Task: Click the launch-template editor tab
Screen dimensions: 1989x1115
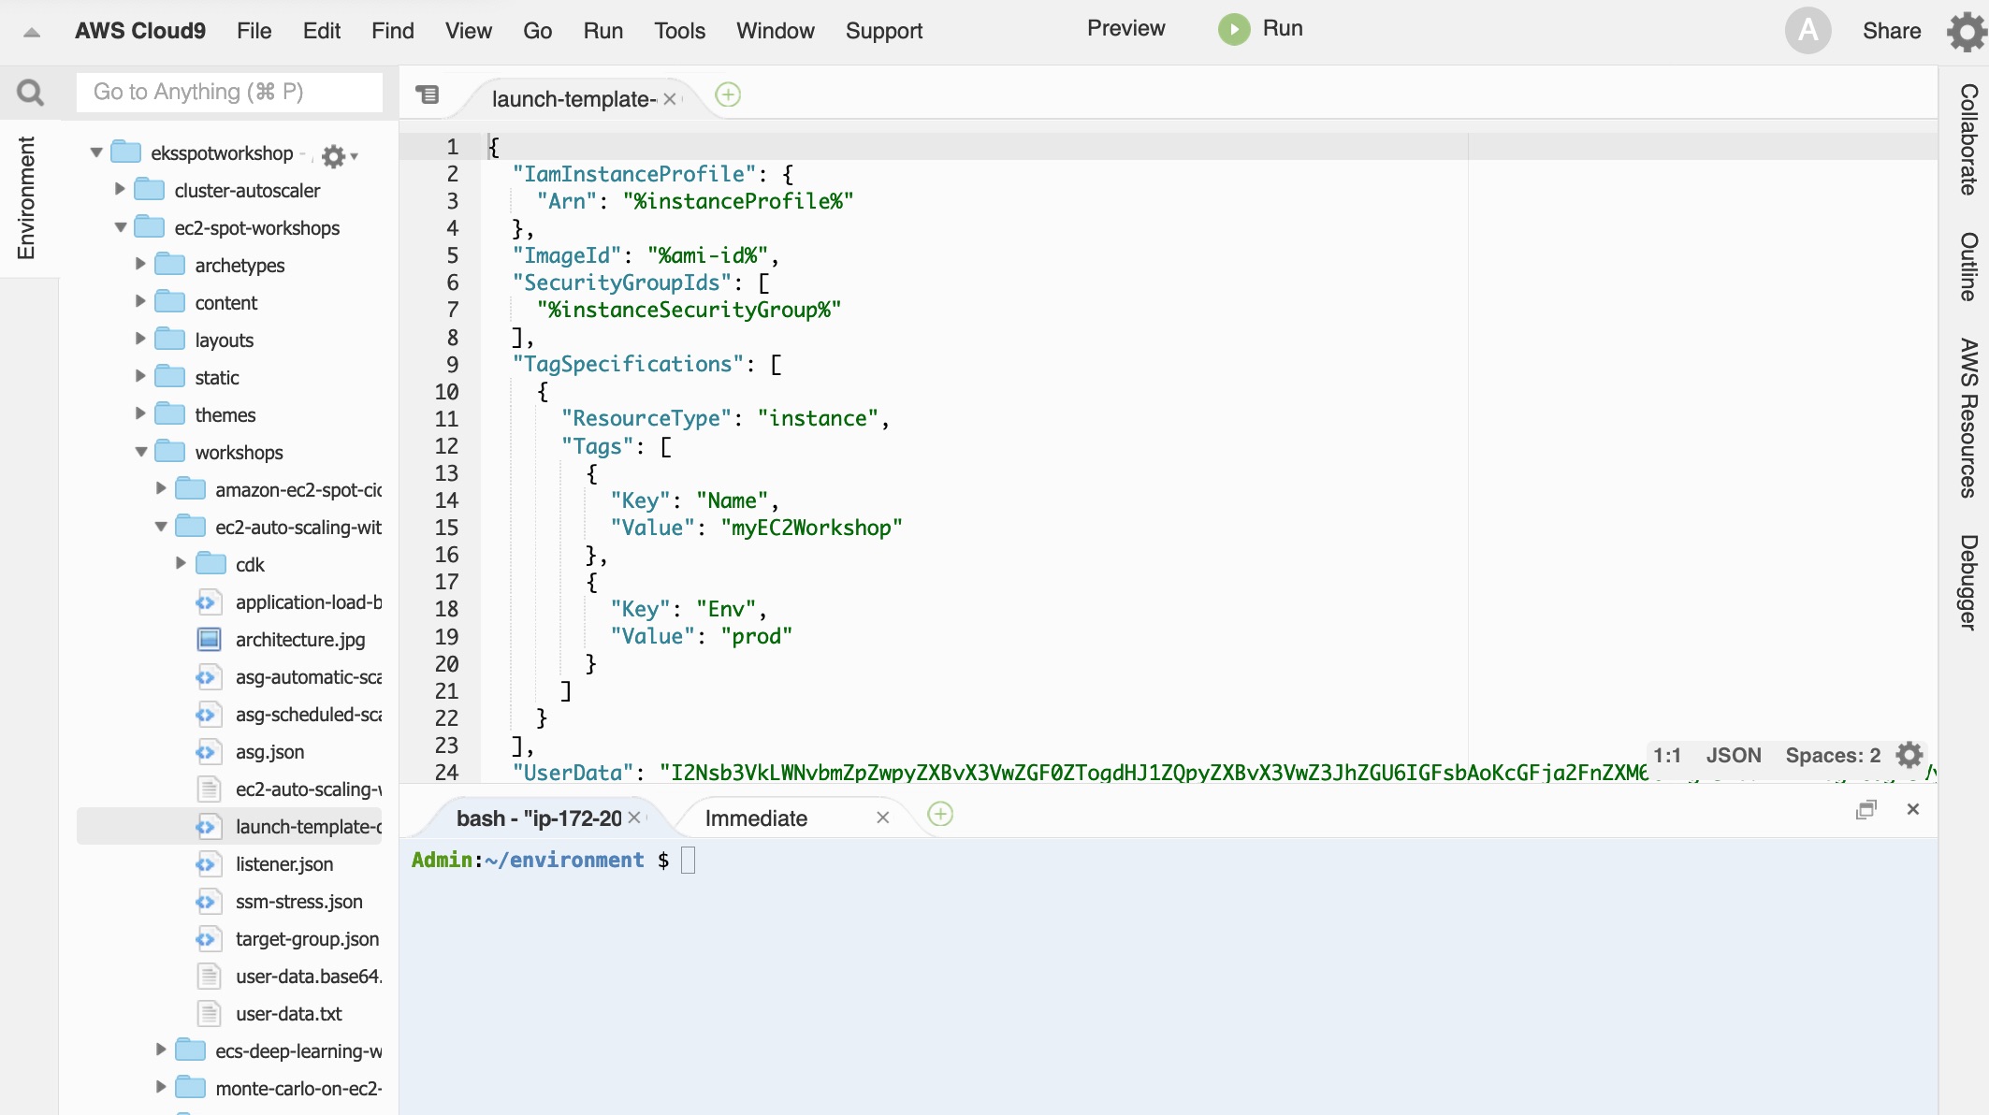Action: click(573, 97)
